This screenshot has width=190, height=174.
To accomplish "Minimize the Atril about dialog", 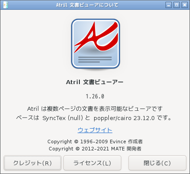I will coord(169,5).
